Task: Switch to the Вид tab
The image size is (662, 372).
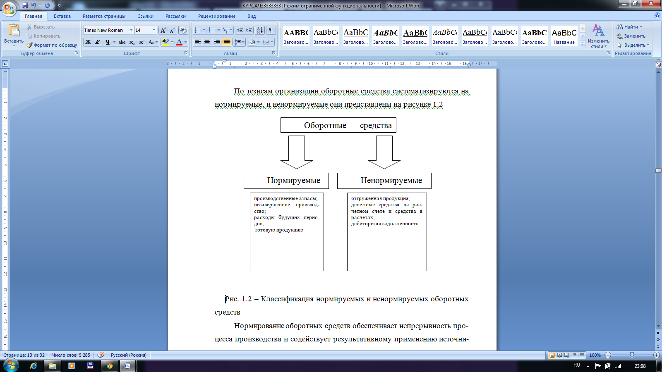Action: coord(252,16)
